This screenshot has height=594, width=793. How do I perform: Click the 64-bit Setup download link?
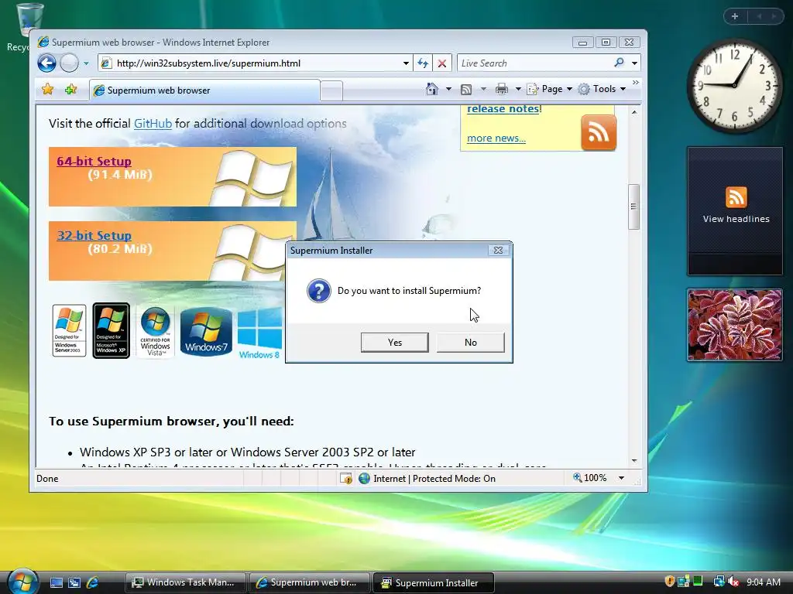coord(94,161)
